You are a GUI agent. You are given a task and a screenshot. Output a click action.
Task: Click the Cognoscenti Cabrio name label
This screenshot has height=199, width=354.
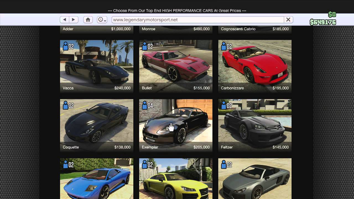(238, 29)
